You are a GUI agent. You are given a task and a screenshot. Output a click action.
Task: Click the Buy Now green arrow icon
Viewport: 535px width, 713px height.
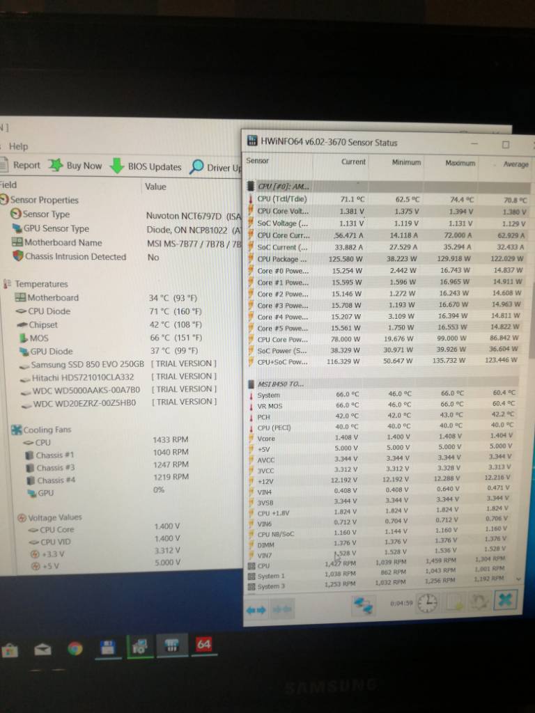point(56,165)
